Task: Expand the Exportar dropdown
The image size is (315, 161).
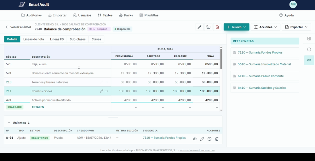Action: pyautogui.click(x=296, y=27)
